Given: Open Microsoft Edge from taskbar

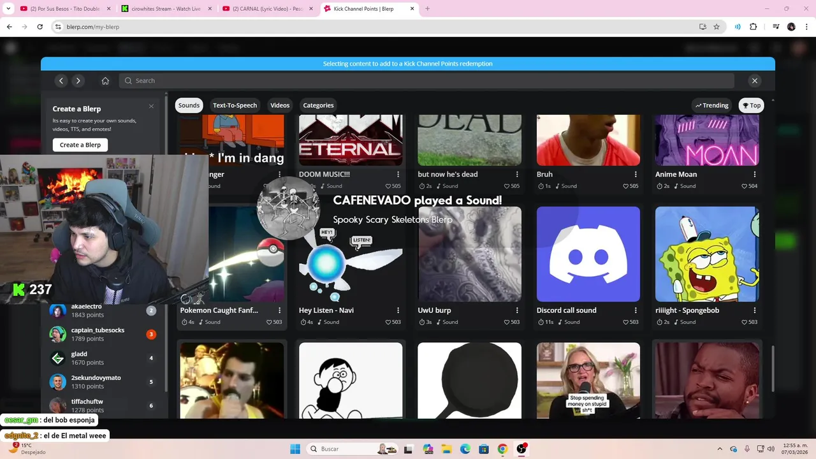Looking at the screenshot, I should (x=465, y=449).
